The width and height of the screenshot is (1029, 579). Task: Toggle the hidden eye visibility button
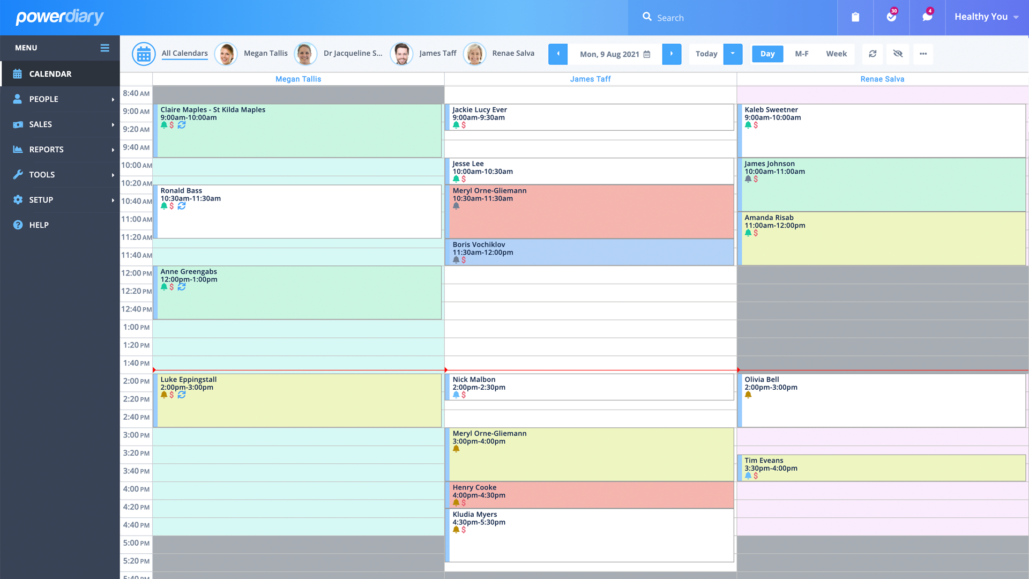pyautogui.click(x=898, y=54)
